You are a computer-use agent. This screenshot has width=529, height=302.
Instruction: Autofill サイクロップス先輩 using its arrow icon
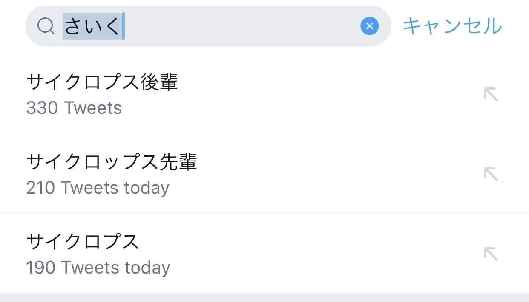point(491,174)
